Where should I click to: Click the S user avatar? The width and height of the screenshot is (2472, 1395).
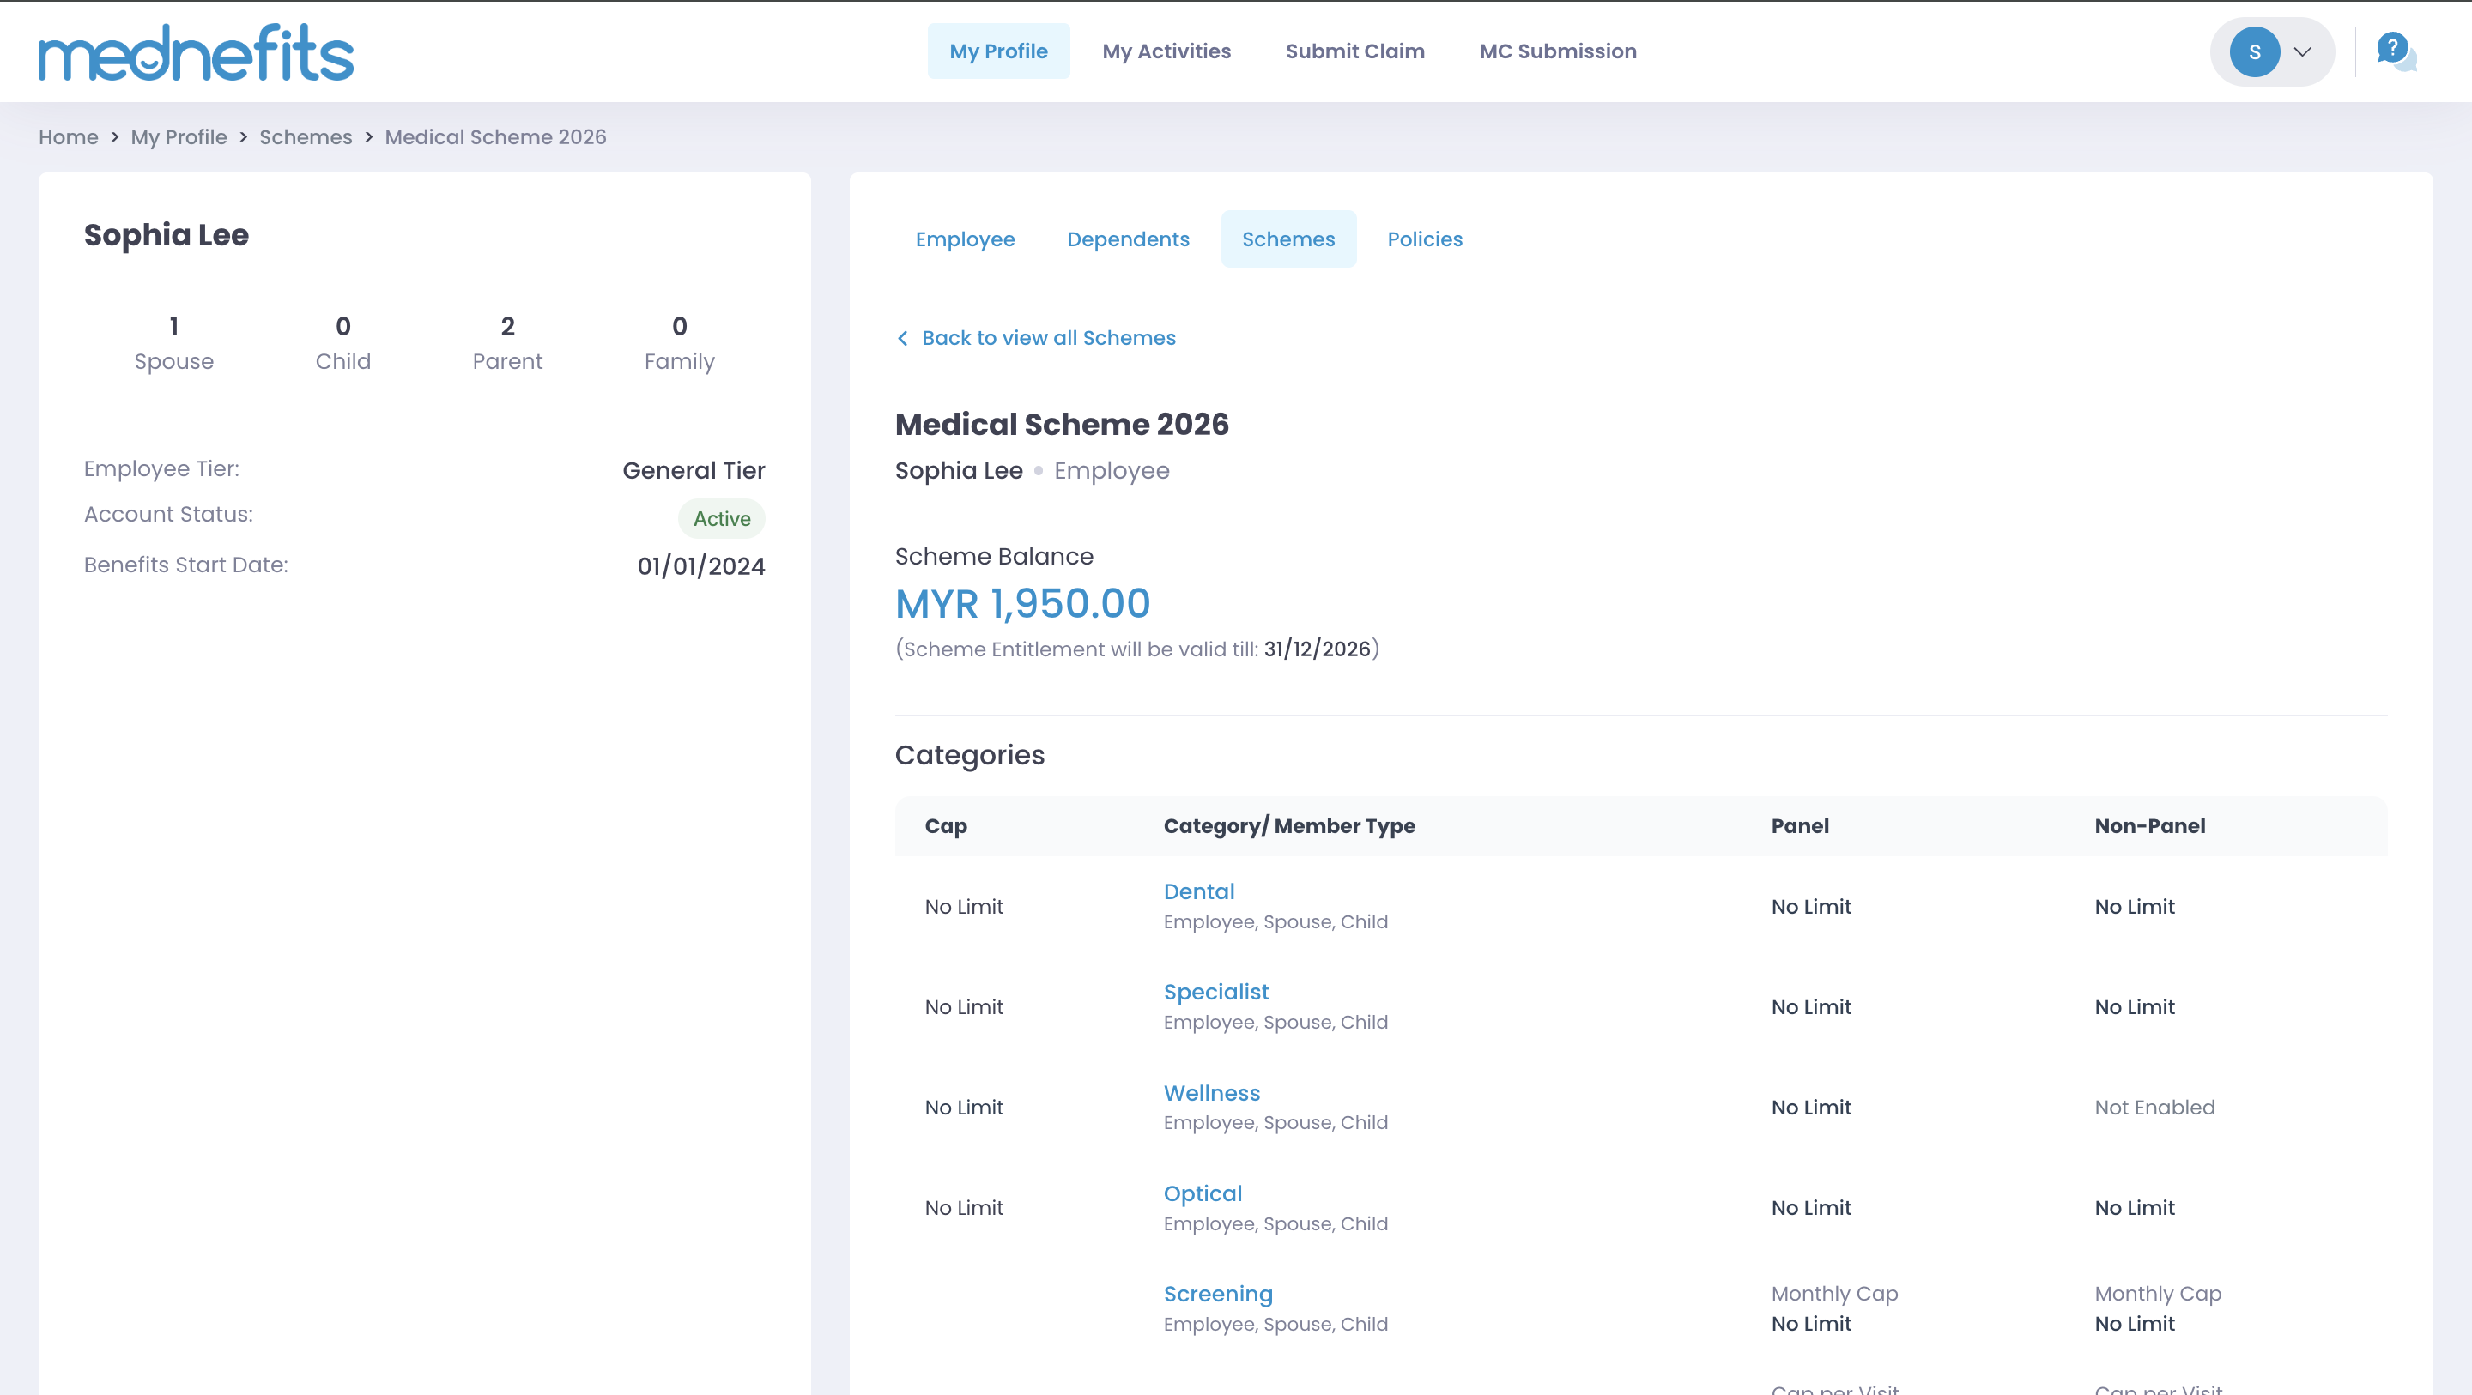tap(2254, 51)
